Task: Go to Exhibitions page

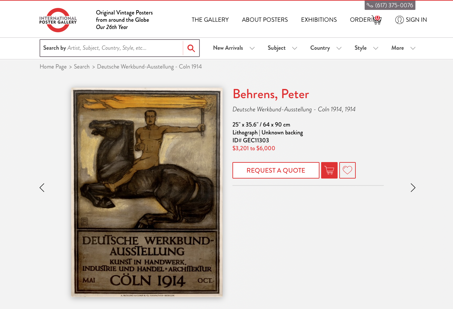Action: coord(319,20)
